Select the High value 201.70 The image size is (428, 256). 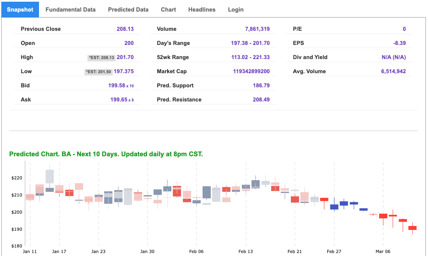(125, 57)
